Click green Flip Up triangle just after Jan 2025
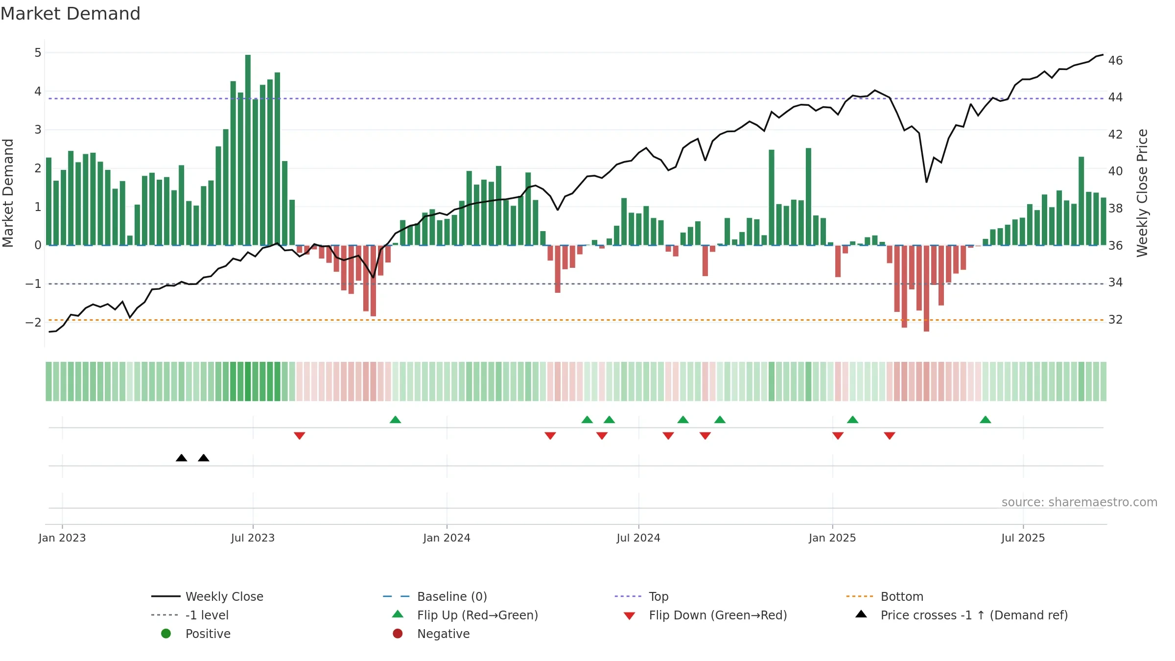 pos(852,420)
